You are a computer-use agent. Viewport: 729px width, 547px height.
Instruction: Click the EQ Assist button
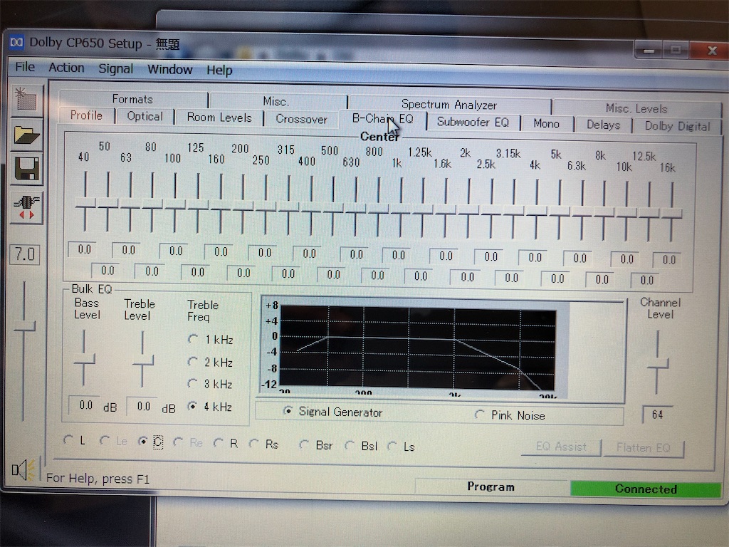click(x=561, y=447)
